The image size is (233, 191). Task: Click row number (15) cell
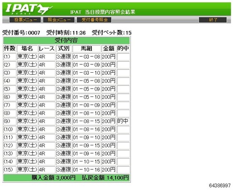pyautogui.click(x=10, y=170)
